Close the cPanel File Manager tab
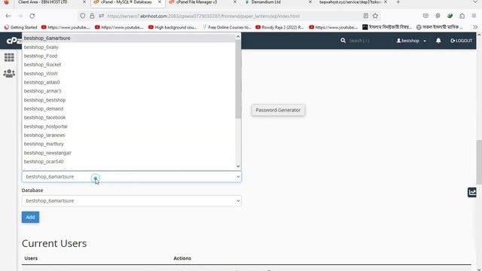This screenshot has width=482, height=271. tap(235, 2)
